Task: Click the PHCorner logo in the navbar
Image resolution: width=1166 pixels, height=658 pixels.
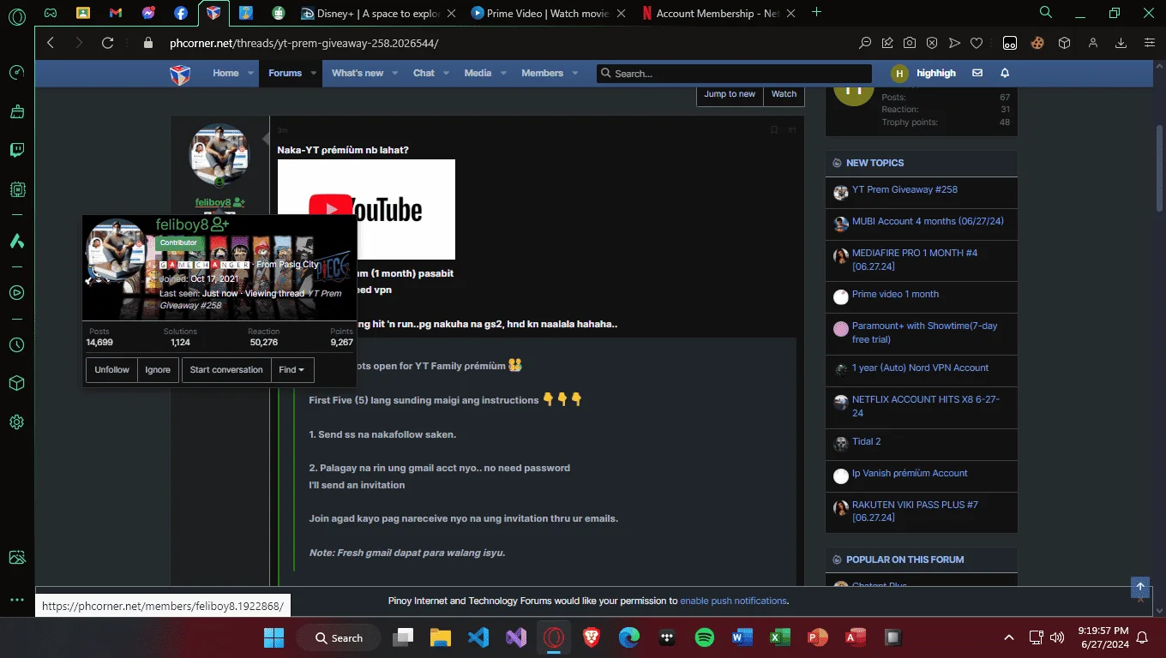Action: coord(179,74)
